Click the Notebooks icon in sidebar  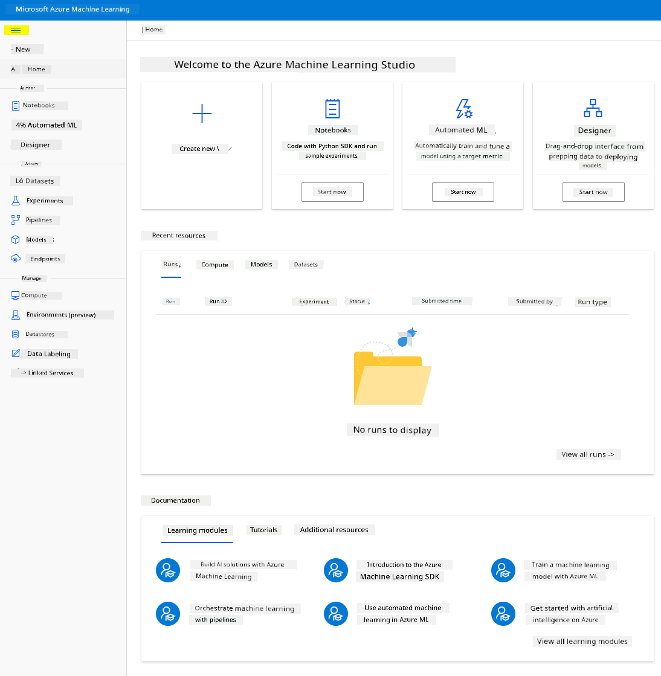point(16,105)
